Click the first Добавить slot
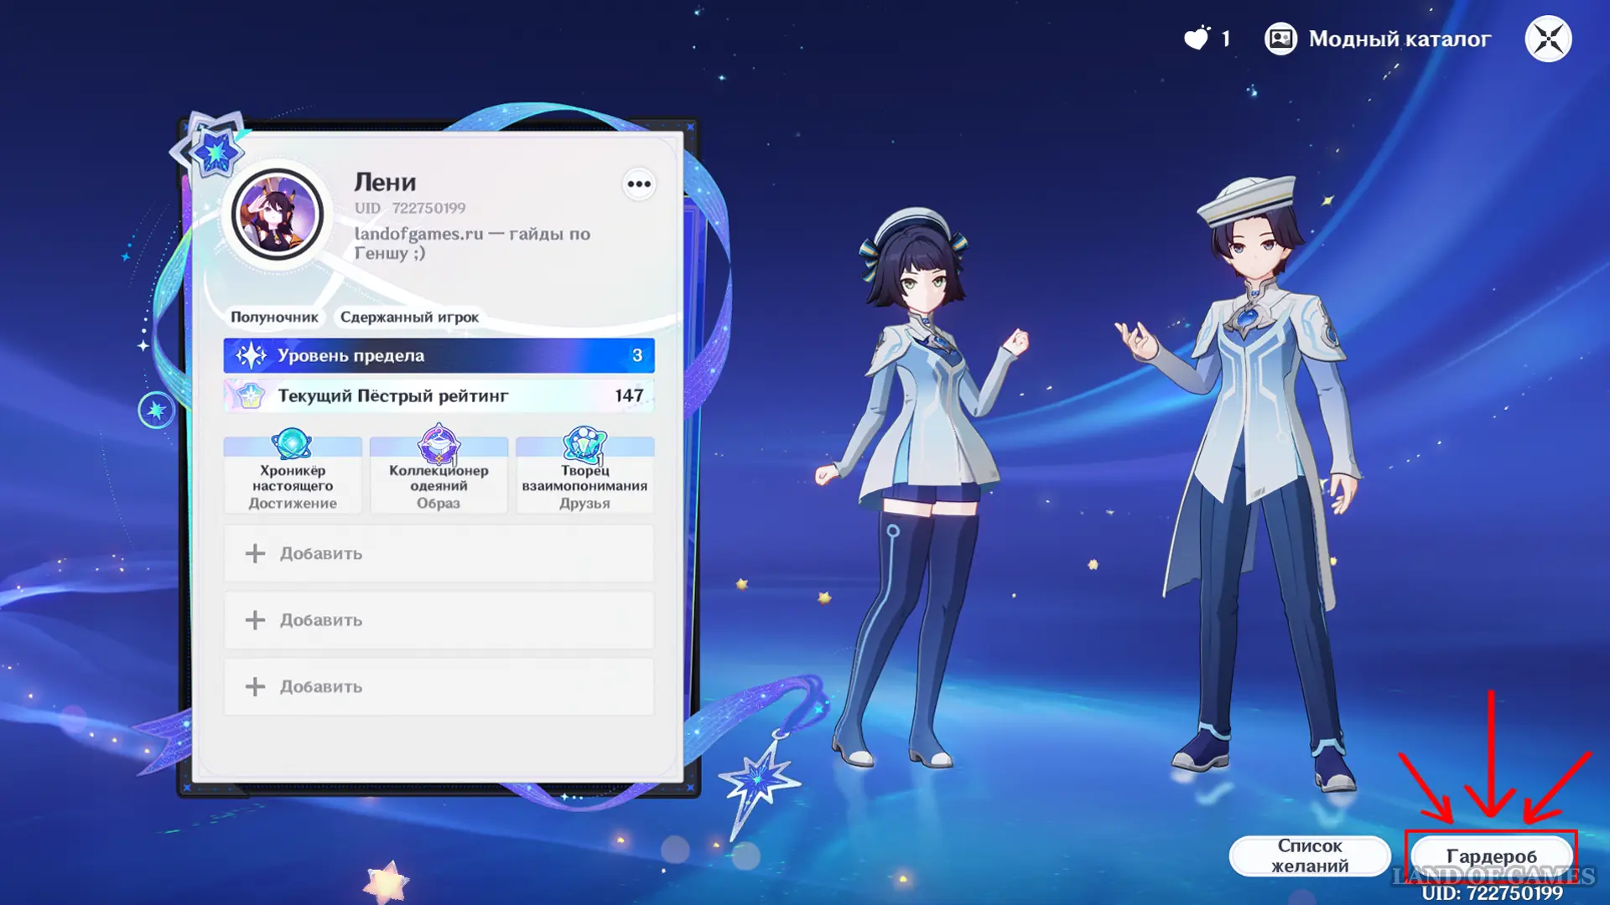The width and height of the screenshot is (1610, 905). tap(439, 553)
